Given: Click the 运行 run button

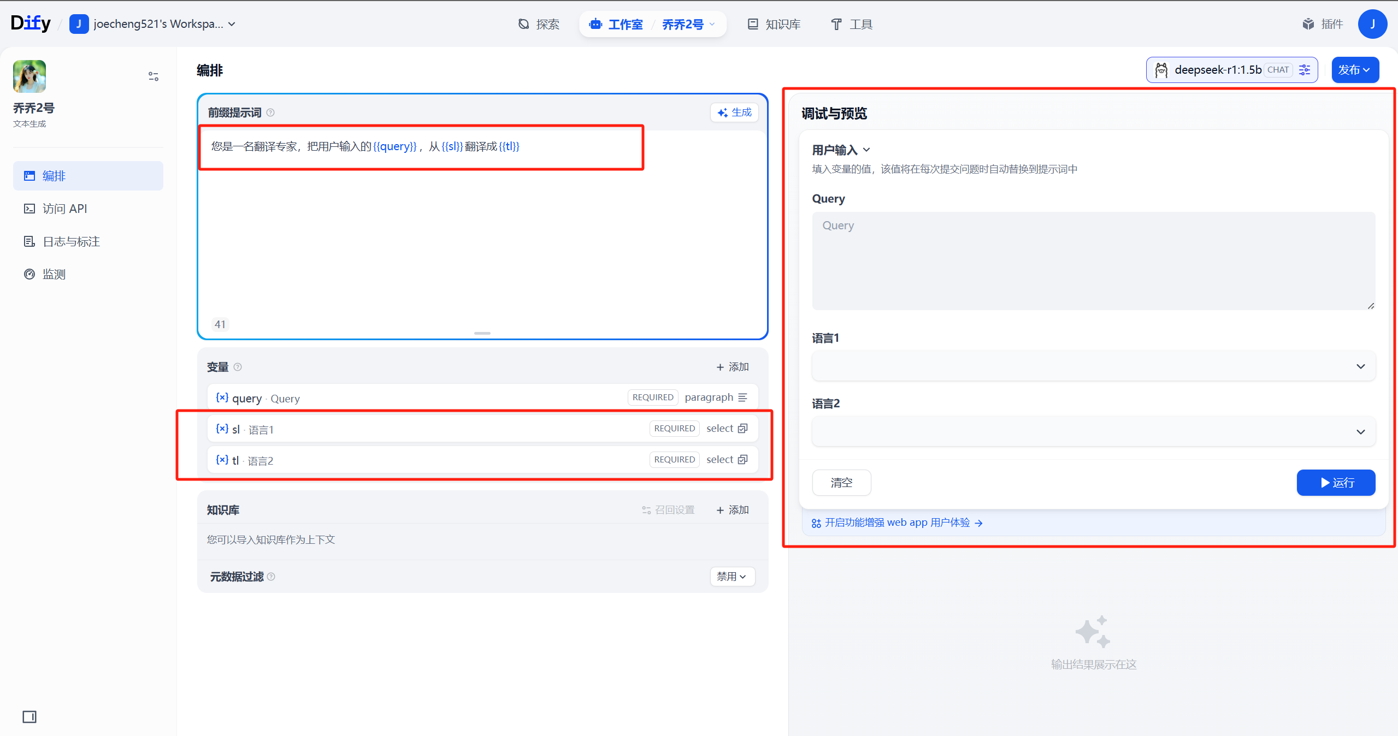Looking at the screenshot, I should pyautogui.click(x=1335, y=483).
